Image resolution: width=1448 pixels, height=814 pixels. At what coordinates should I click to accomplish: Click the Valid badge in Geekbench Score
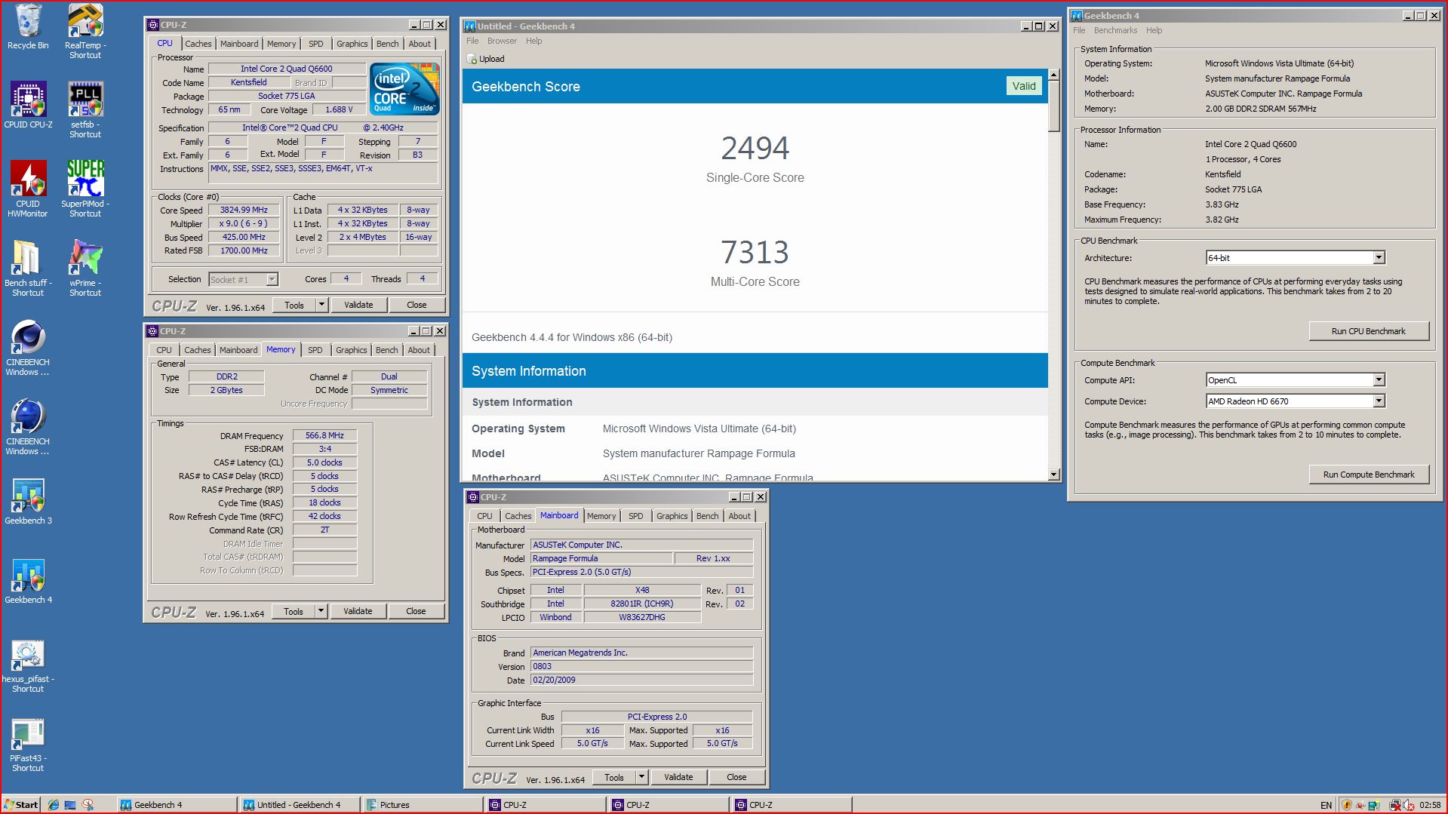1023,86
